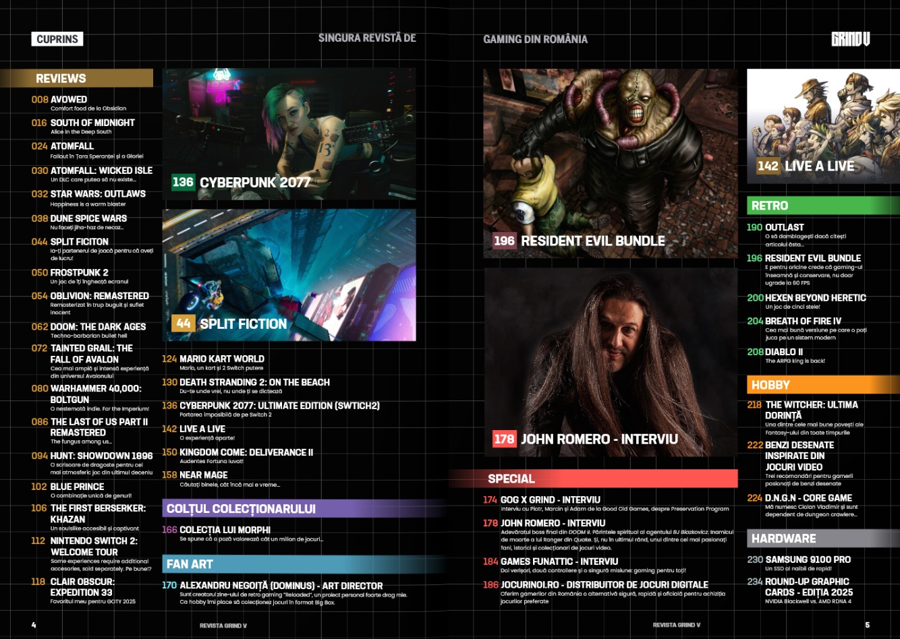The image size is (900, 639).
Task: Click the CUPRINS label badge
Action: coord(57,39)
